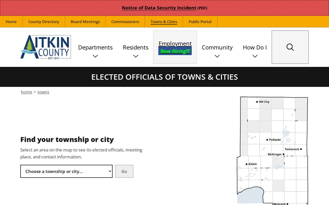Open Board Meetings menu item

(85, 22)
